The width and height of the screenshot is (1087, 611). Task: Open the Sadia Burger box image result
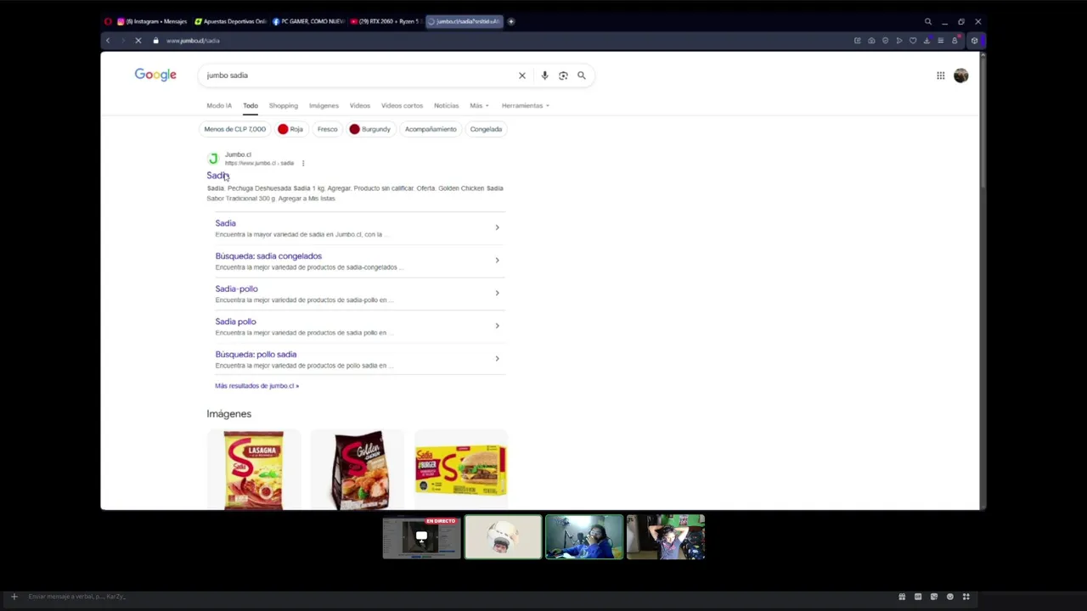tap(461, 470)
